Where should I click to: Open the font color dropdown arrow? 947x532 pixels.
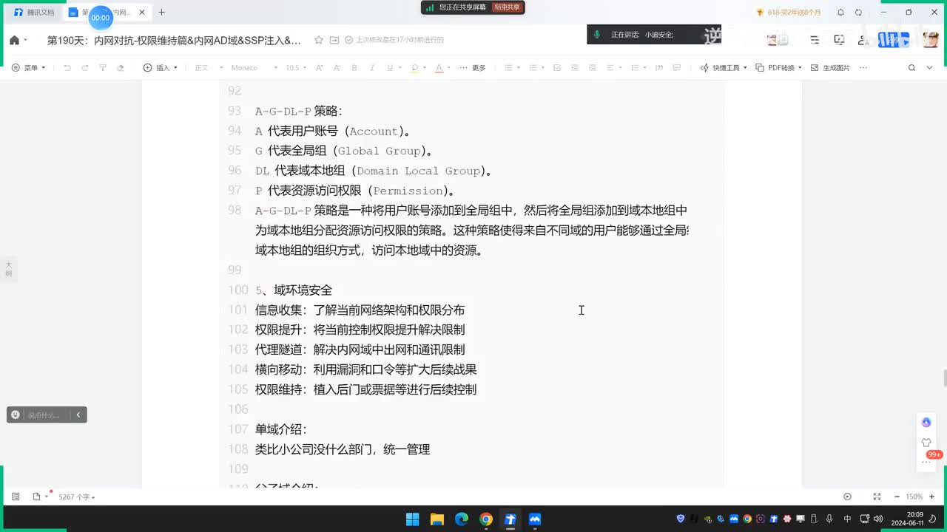tap(448, 68)
